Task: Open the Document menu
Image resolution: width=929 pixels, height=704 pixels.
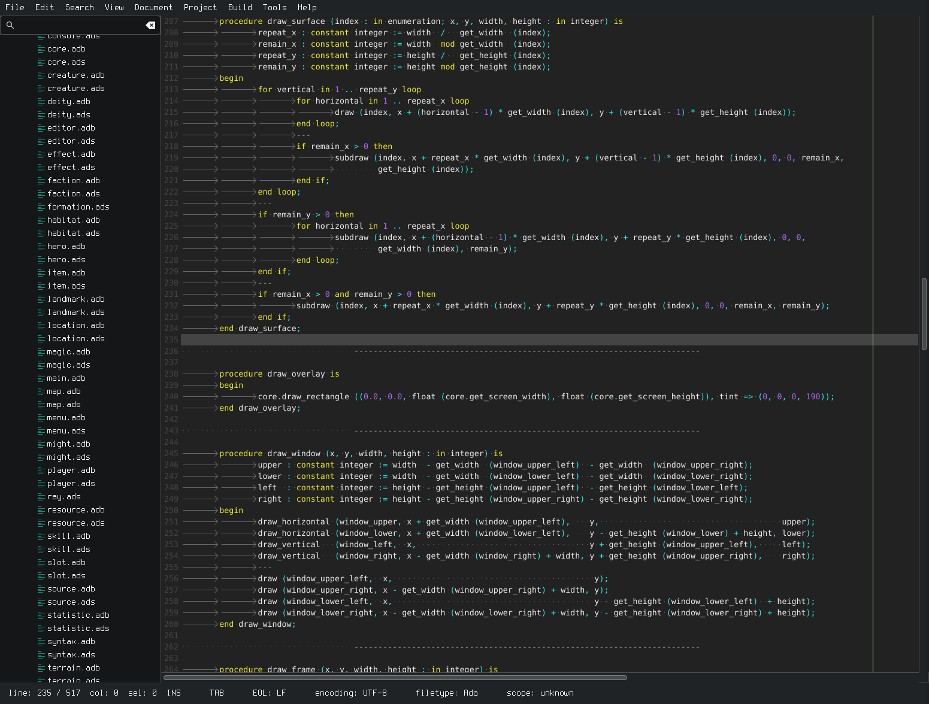Action: point(153,7)
